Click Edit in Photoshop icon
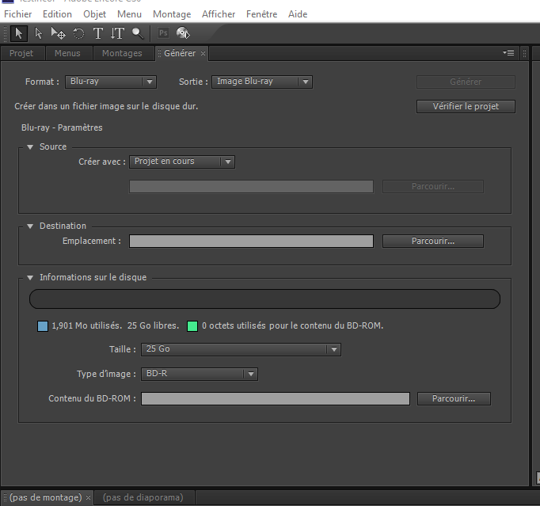 coord(163,33)
